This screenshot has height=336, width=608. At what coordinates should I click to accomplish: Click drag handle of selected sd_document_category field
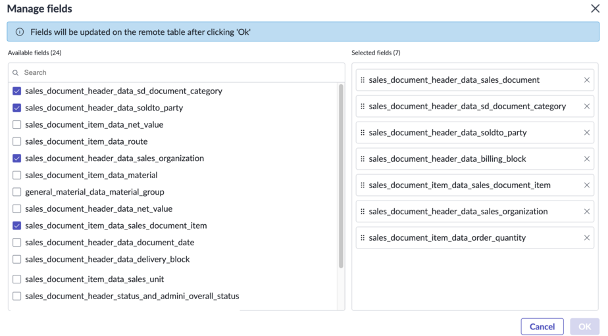[363, 106]
